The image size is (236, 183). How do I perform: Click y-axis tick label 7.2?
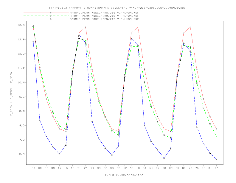point(22,140)
